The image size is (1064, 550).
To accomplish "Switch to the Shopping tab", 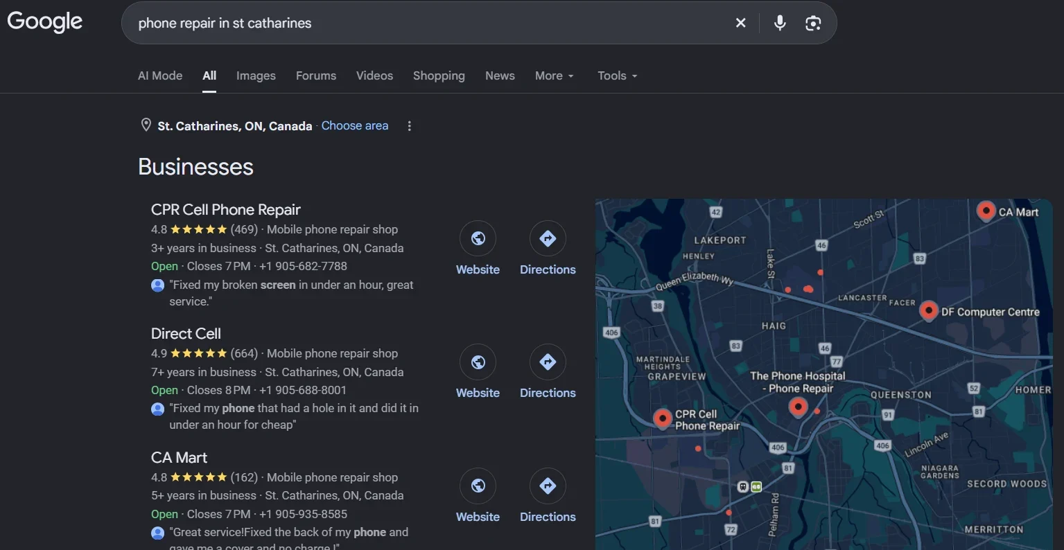I will (x=439, y=76).
